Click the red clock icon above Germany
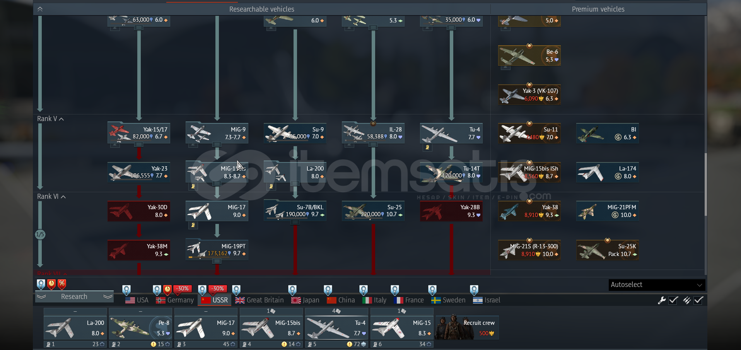741x350 pixels. click(167, 290)
